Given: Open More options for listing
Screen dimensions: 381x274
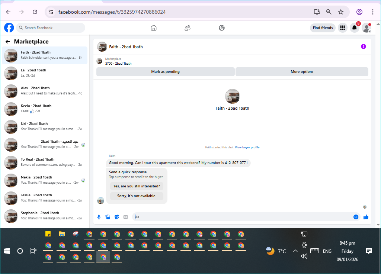Looking at the screenshot, I should 302,72.
